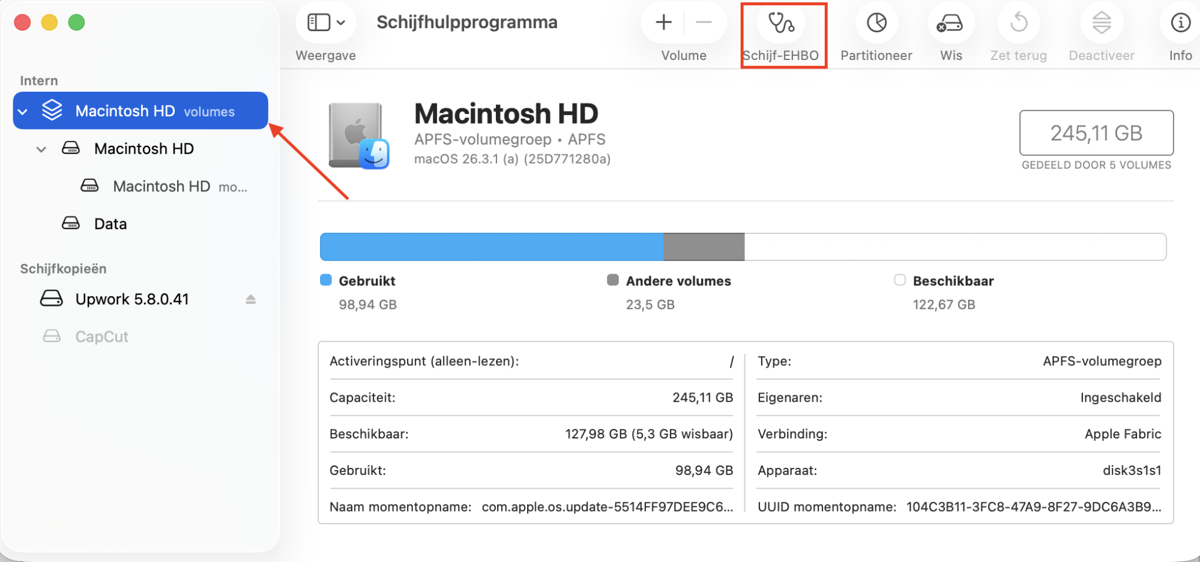Click the Apparaat disk3s1s1 value
Viewport: 1200px width, 562px height.
pyautogui.click(x=1132, y=470)
